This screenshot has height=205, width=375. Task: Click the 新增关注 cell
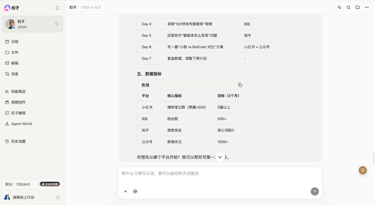coord(174,142)
